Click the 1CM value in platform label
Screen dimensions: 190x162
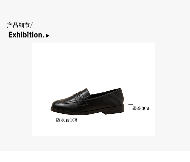[74, 120]
